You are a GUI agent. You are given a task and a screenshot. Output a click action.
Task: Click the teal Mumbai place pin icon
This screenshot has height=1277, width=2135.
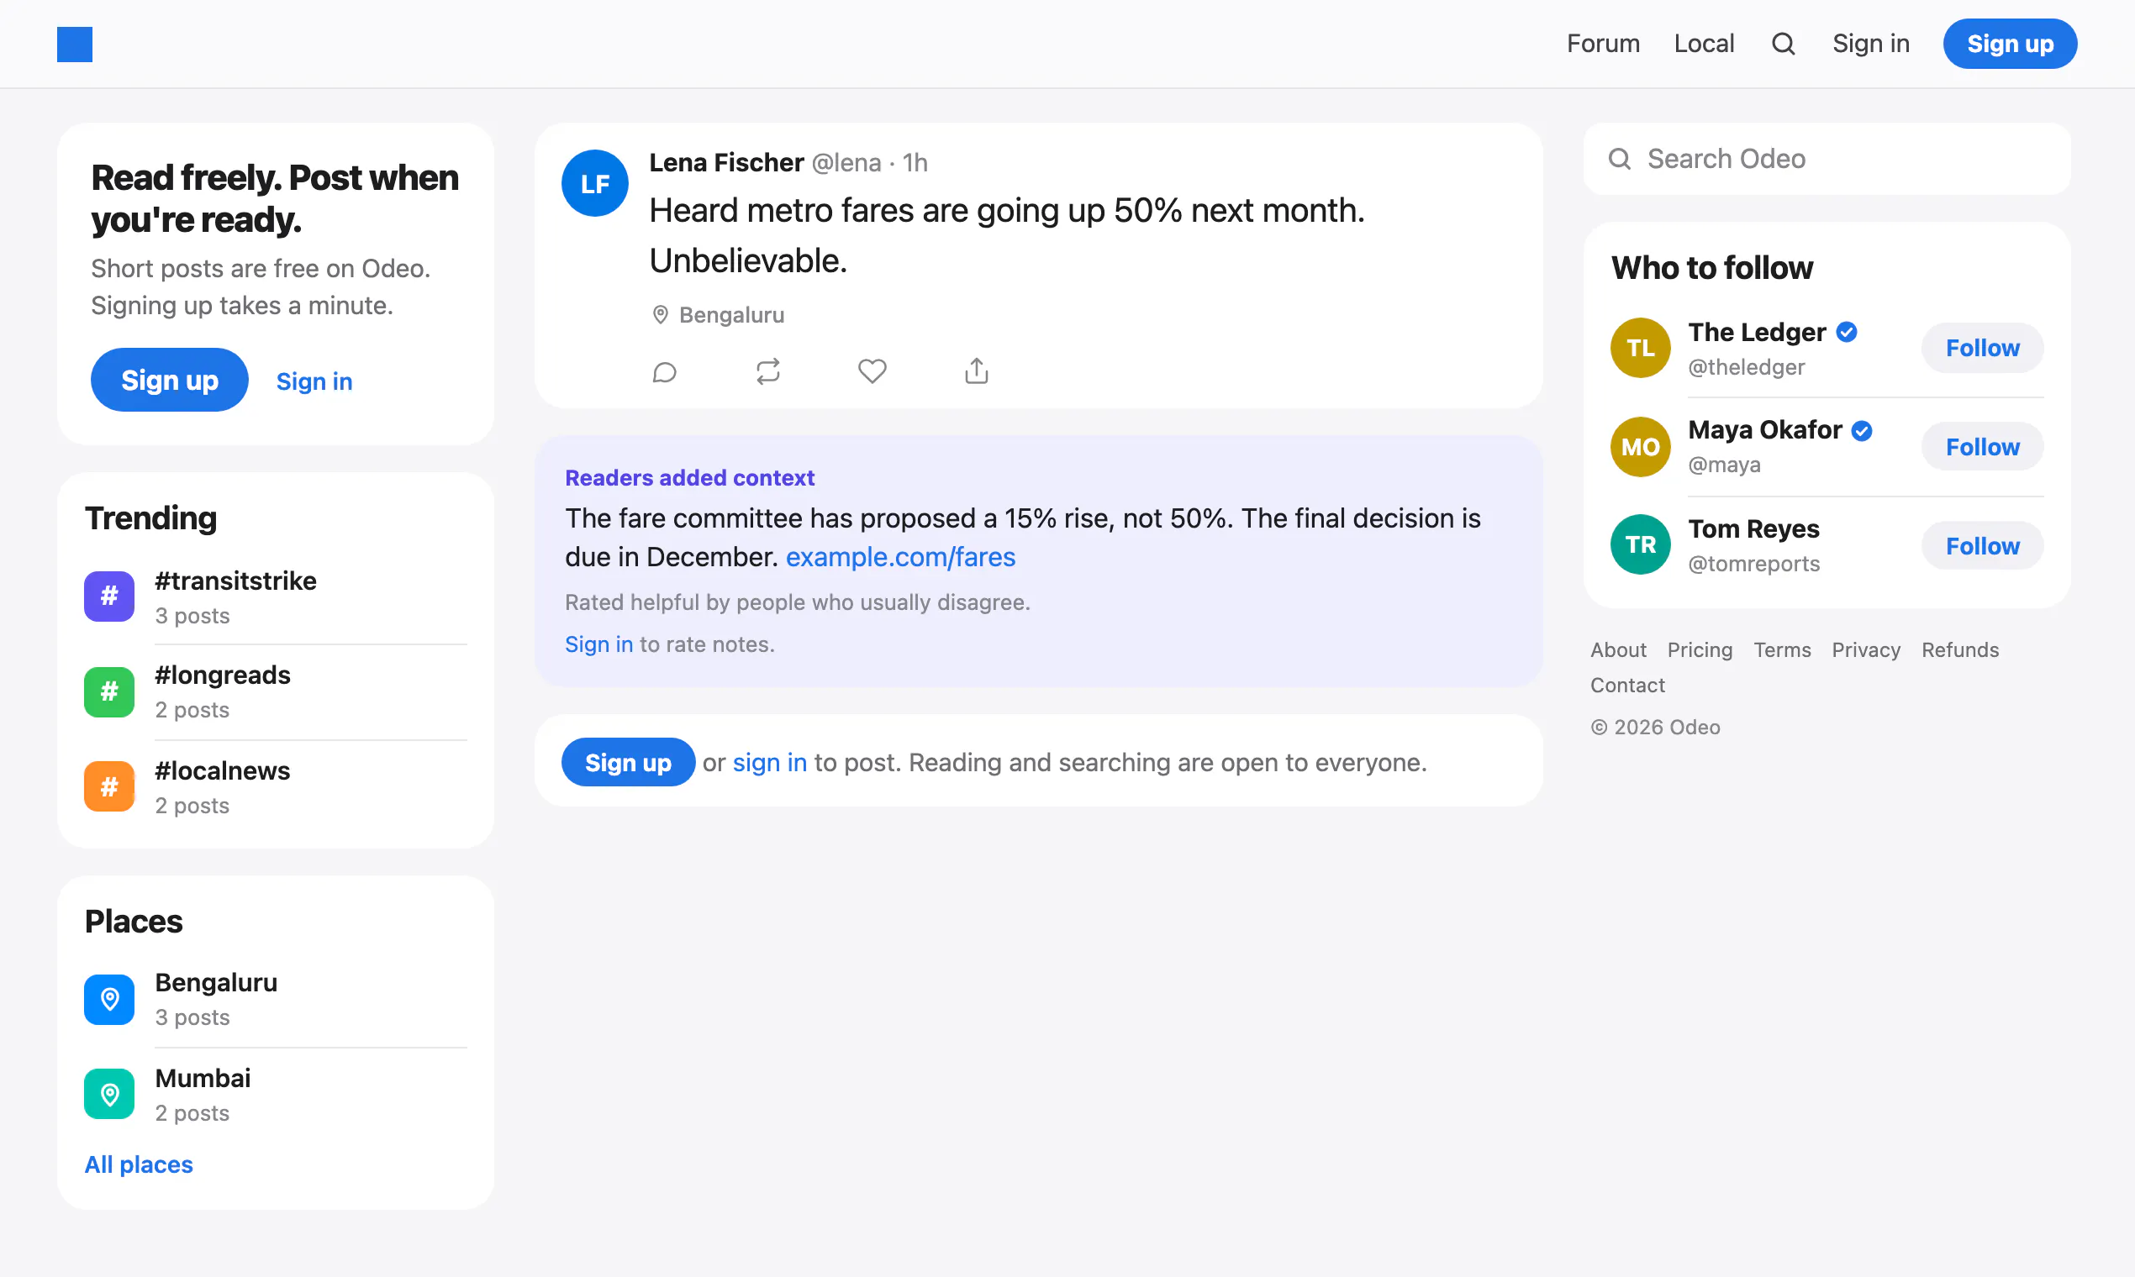pyautogui.click(x=109, y=1094)
